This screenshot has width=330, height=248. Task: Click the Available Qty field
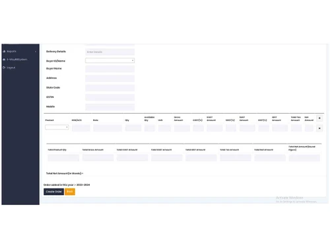click(x=150, y=128)
